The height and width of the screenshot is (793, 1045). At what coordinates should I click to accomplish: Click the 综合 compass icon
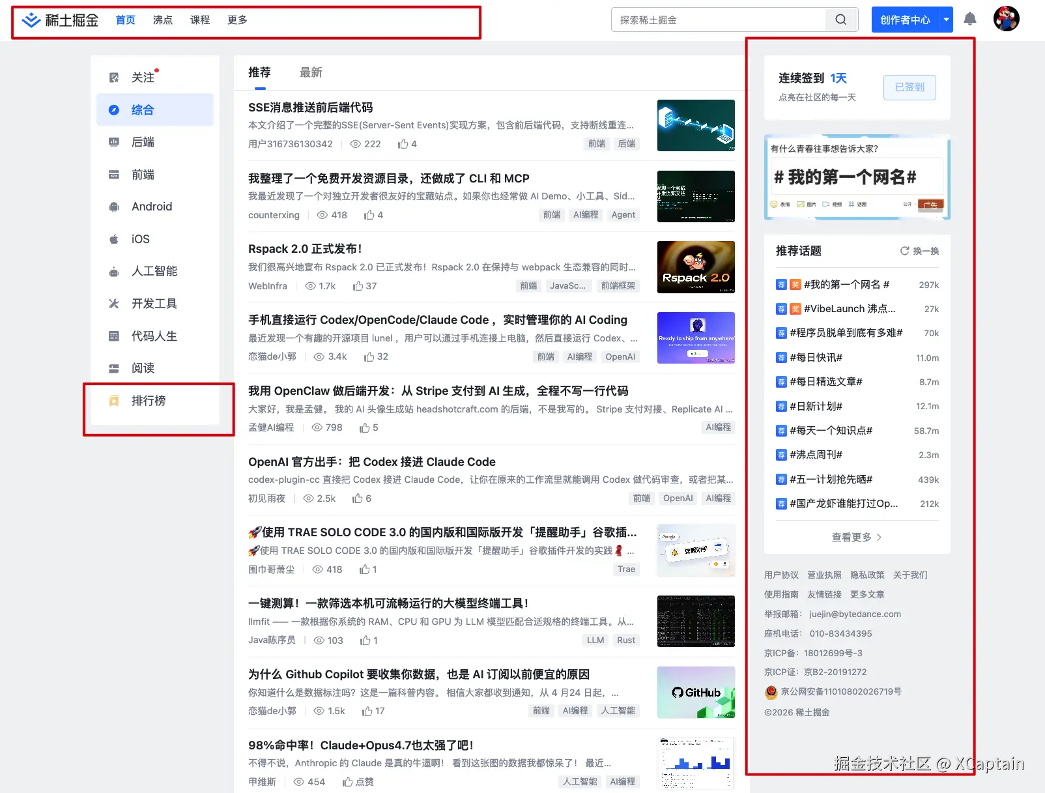[x=114, y=110]
